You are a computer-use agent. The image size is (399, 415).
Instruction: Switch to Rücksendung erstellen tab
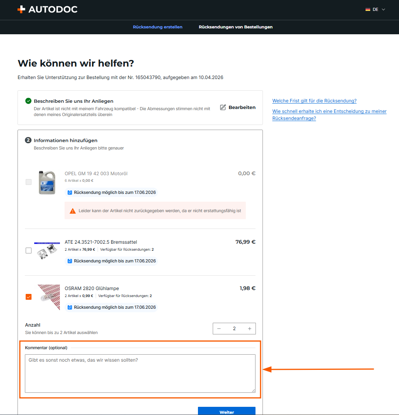[x=157, y=27]
